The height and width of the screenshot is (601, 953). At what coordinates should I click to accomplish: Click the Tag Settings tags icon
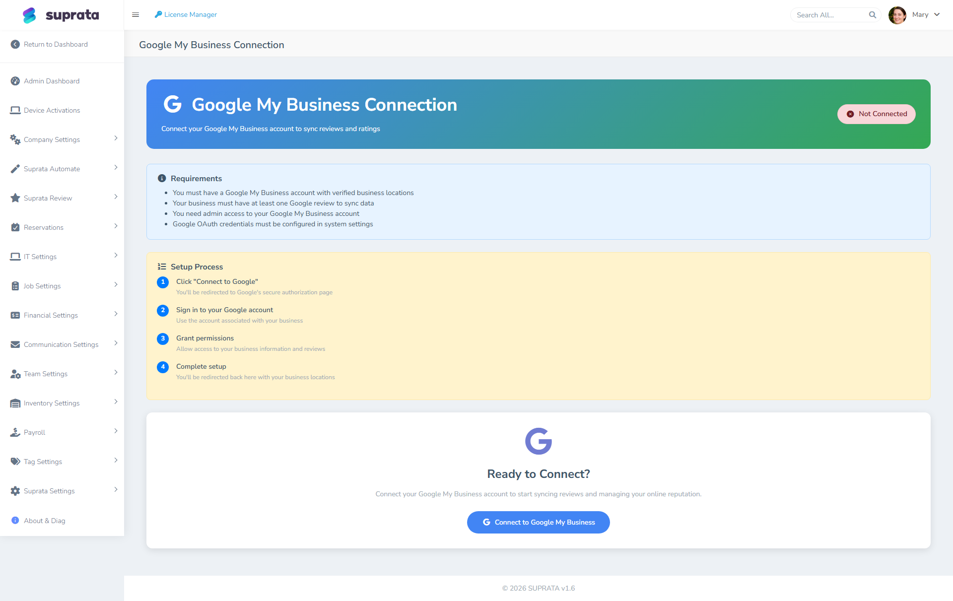point(15,462)
